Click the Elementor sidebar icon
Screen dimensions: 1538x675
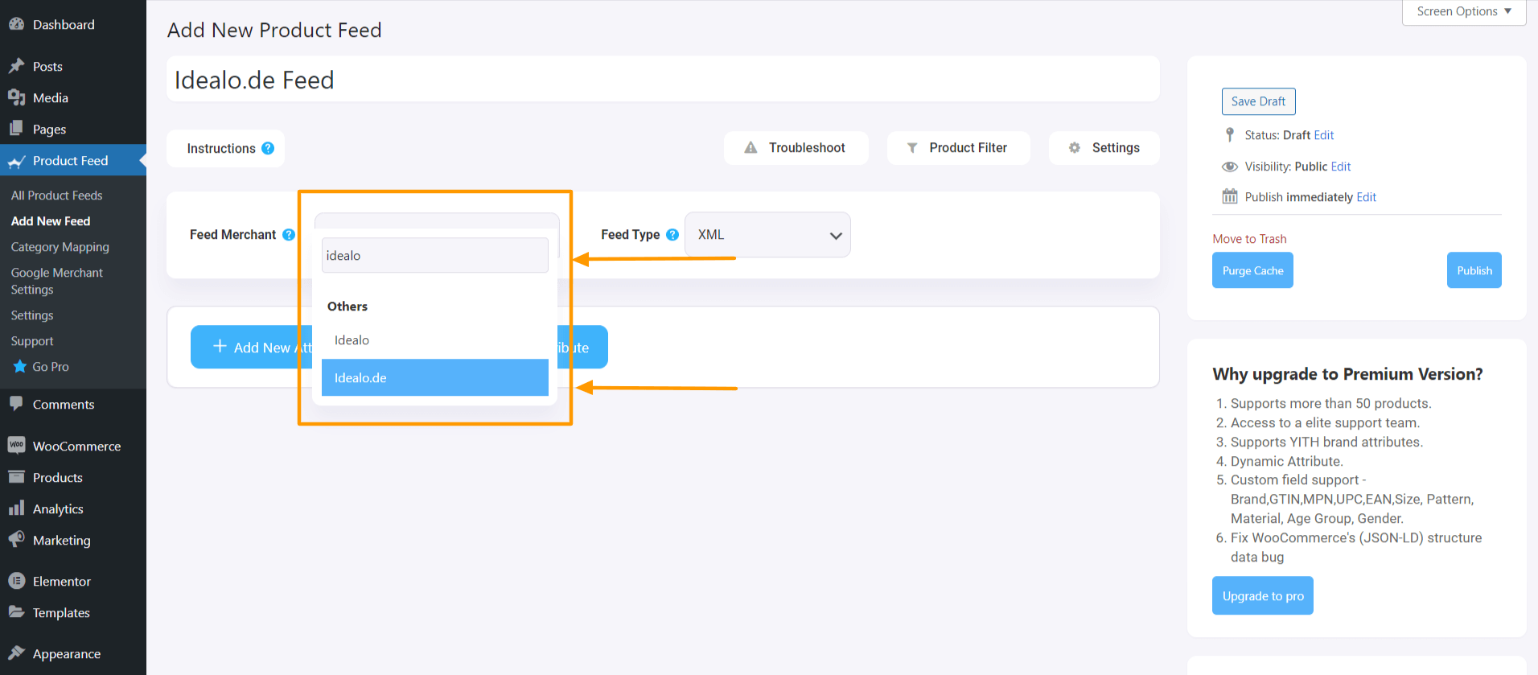(x=16, y=581)
